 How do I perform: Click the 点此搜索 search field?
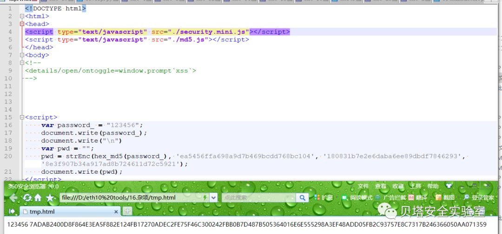click(x=259, y=198)
